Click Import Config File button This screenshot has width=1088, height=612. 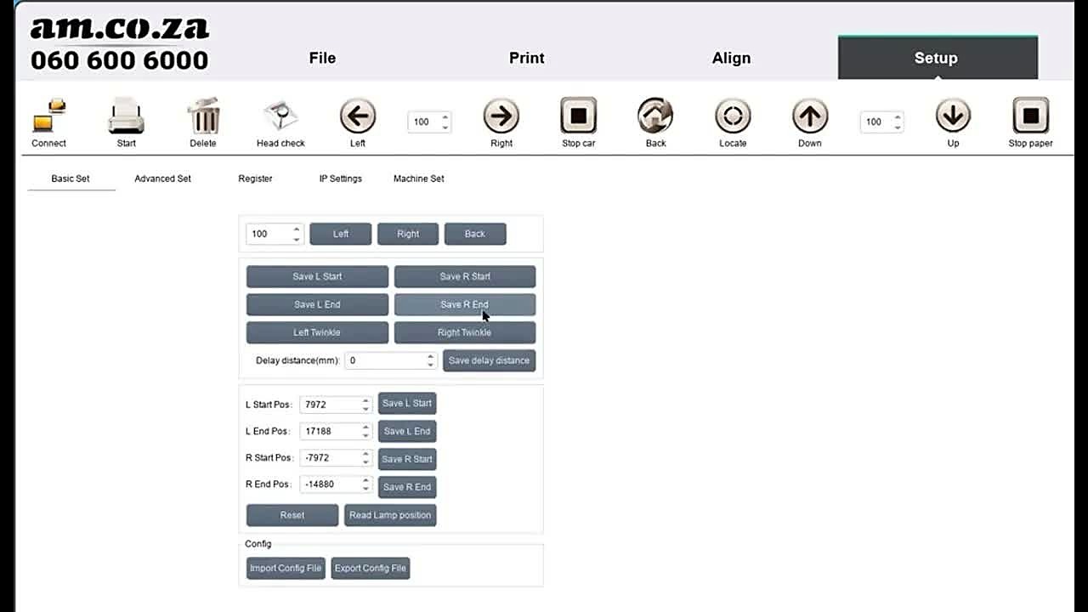coord(286,568)
